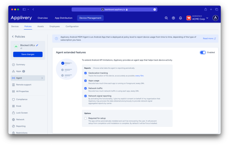Click the Remote support icon

[x=13, y=85]
